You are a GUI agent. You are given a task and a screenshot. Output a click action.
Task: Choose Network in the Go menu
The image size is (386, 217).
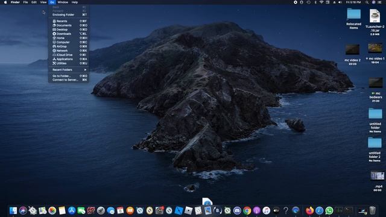tap(69, 51)
